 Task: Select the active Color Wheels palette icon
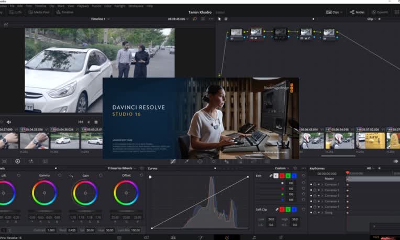click(18, 161)
